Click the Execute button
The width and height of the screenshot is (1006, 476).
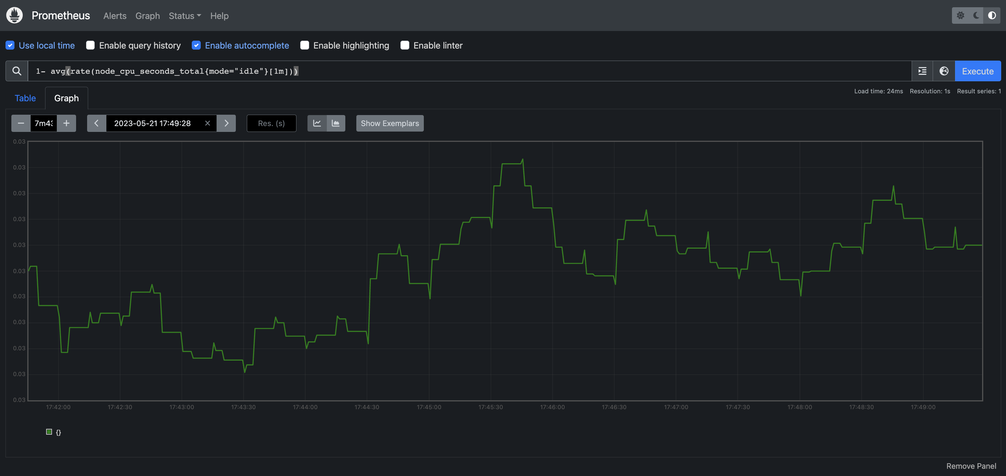pos(977,71)
